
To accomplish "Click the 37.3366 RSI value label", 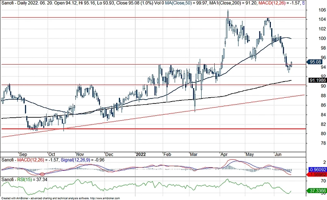I will click(317, 191).
